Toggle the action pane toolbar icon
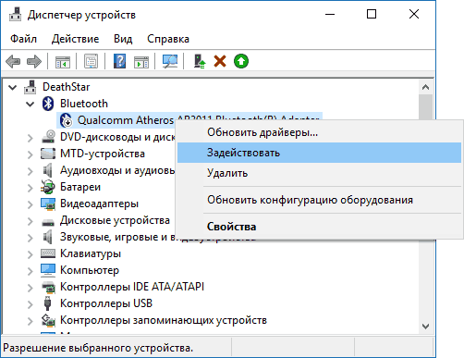The image size is (464, 358). pos(141,61)
